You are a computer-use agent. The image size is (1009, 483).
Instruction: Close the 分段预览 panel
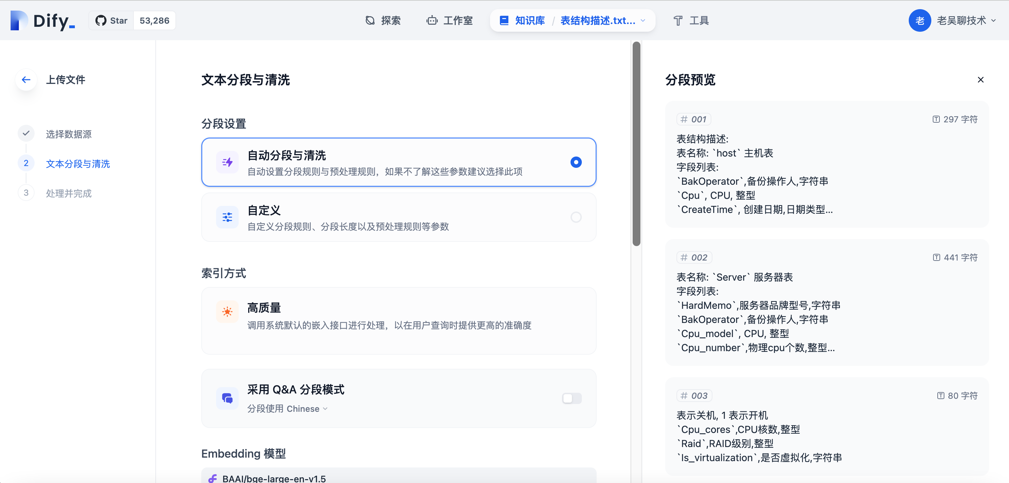[980, 80]
